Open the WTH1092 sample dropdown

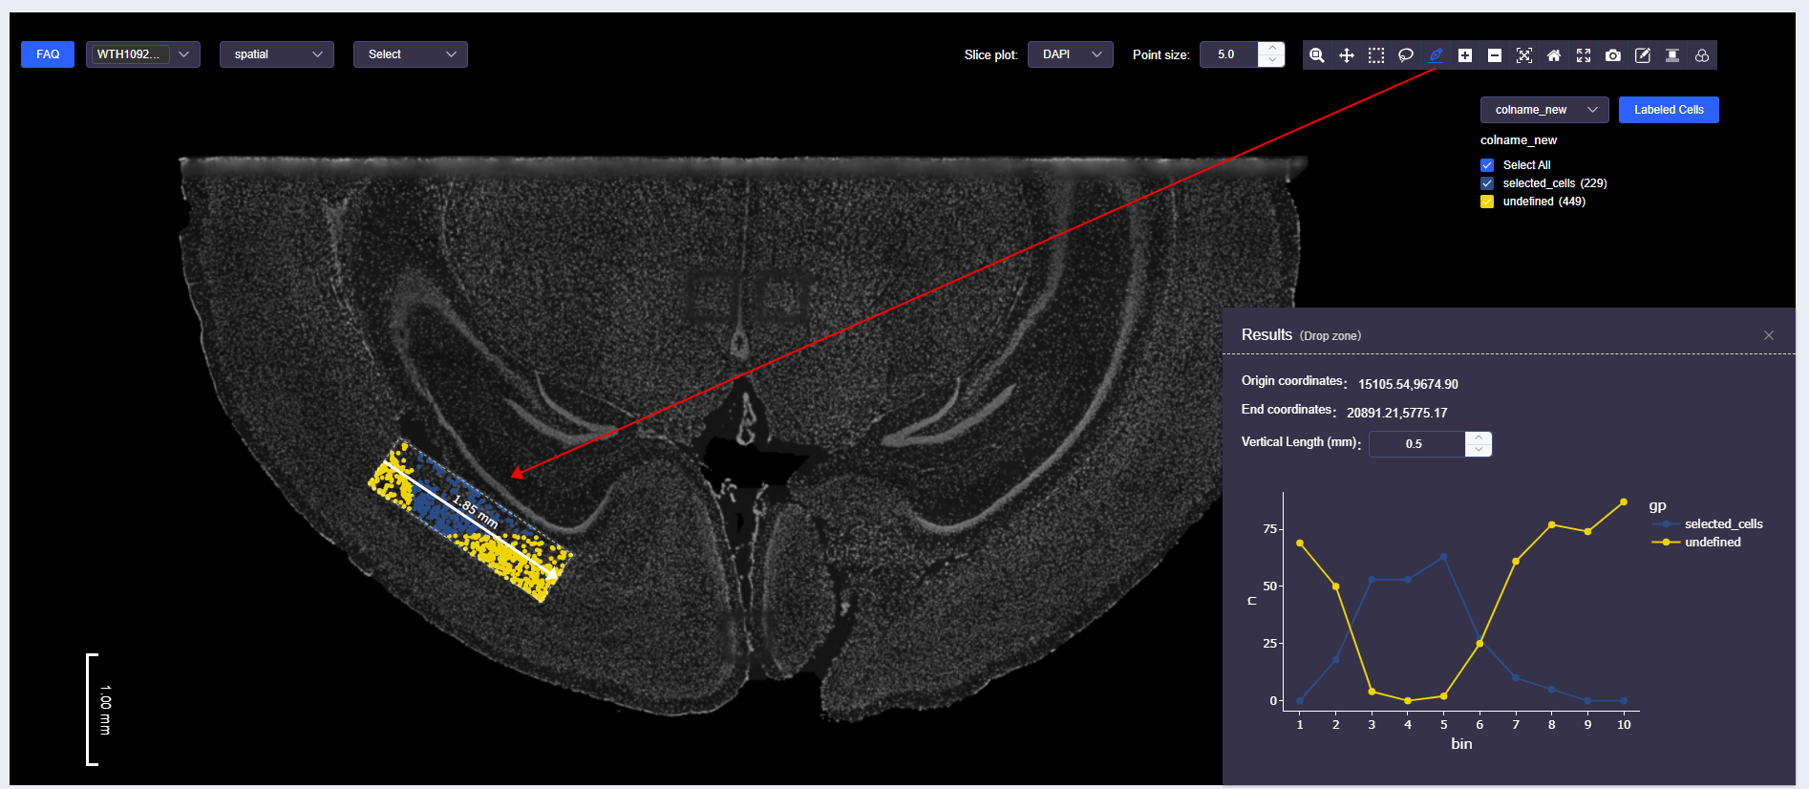pos(142,54)
